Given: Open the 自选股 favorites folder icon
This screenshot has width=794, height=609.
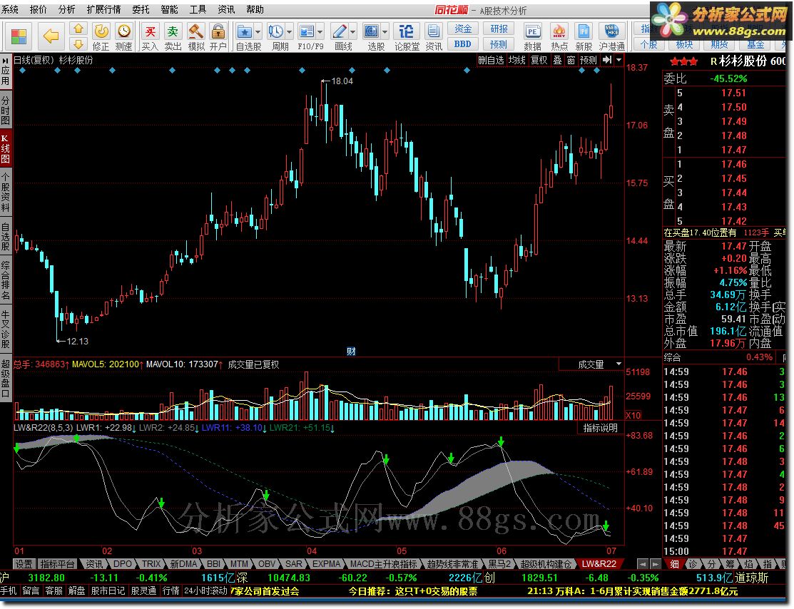Looking at the screenshot, I should pos(245,32).
